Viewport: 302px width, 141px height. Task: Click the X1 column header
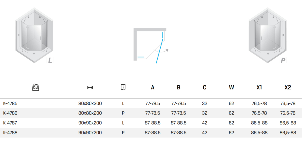pos(259,87)
